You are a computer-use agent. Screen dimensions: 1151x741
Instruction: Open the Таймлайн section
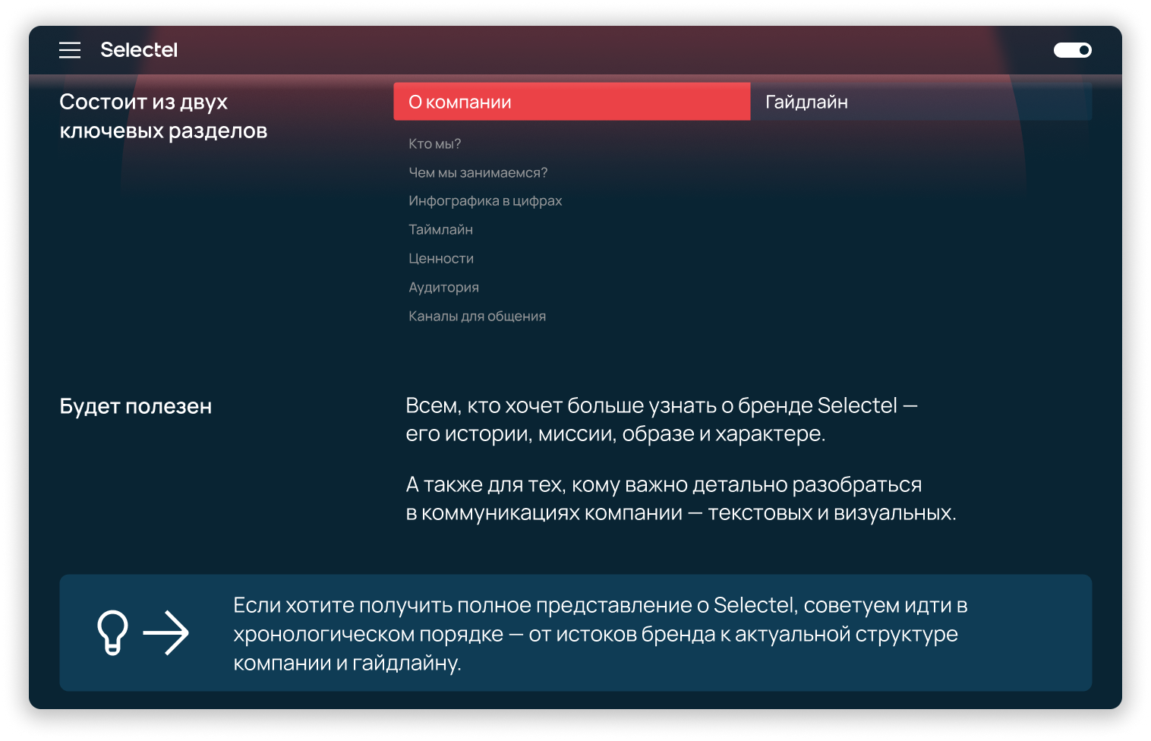coord(440,229)
